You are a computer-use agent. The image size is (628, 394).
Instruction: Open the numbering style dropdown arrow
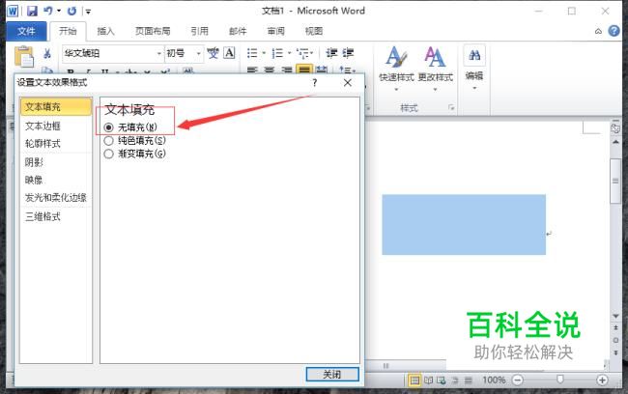pos(289,53)
